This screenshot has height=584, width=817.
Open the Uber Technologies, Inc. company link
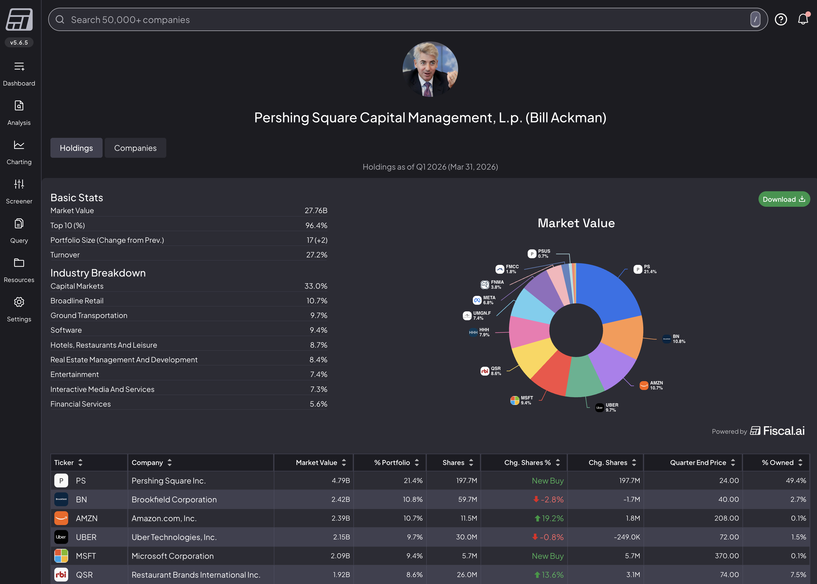pos(174,537)
